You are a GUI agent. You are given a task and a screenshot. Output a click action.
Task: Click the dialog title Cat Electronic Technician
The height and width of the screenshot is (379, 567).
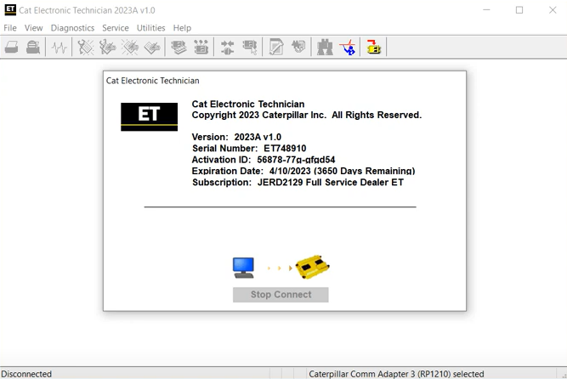click(x=153, y=81)
